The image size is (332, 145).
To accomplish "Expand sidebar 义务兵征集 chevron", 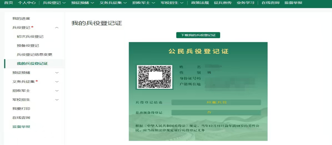I will pyautogui.click(x=57, y=82).
